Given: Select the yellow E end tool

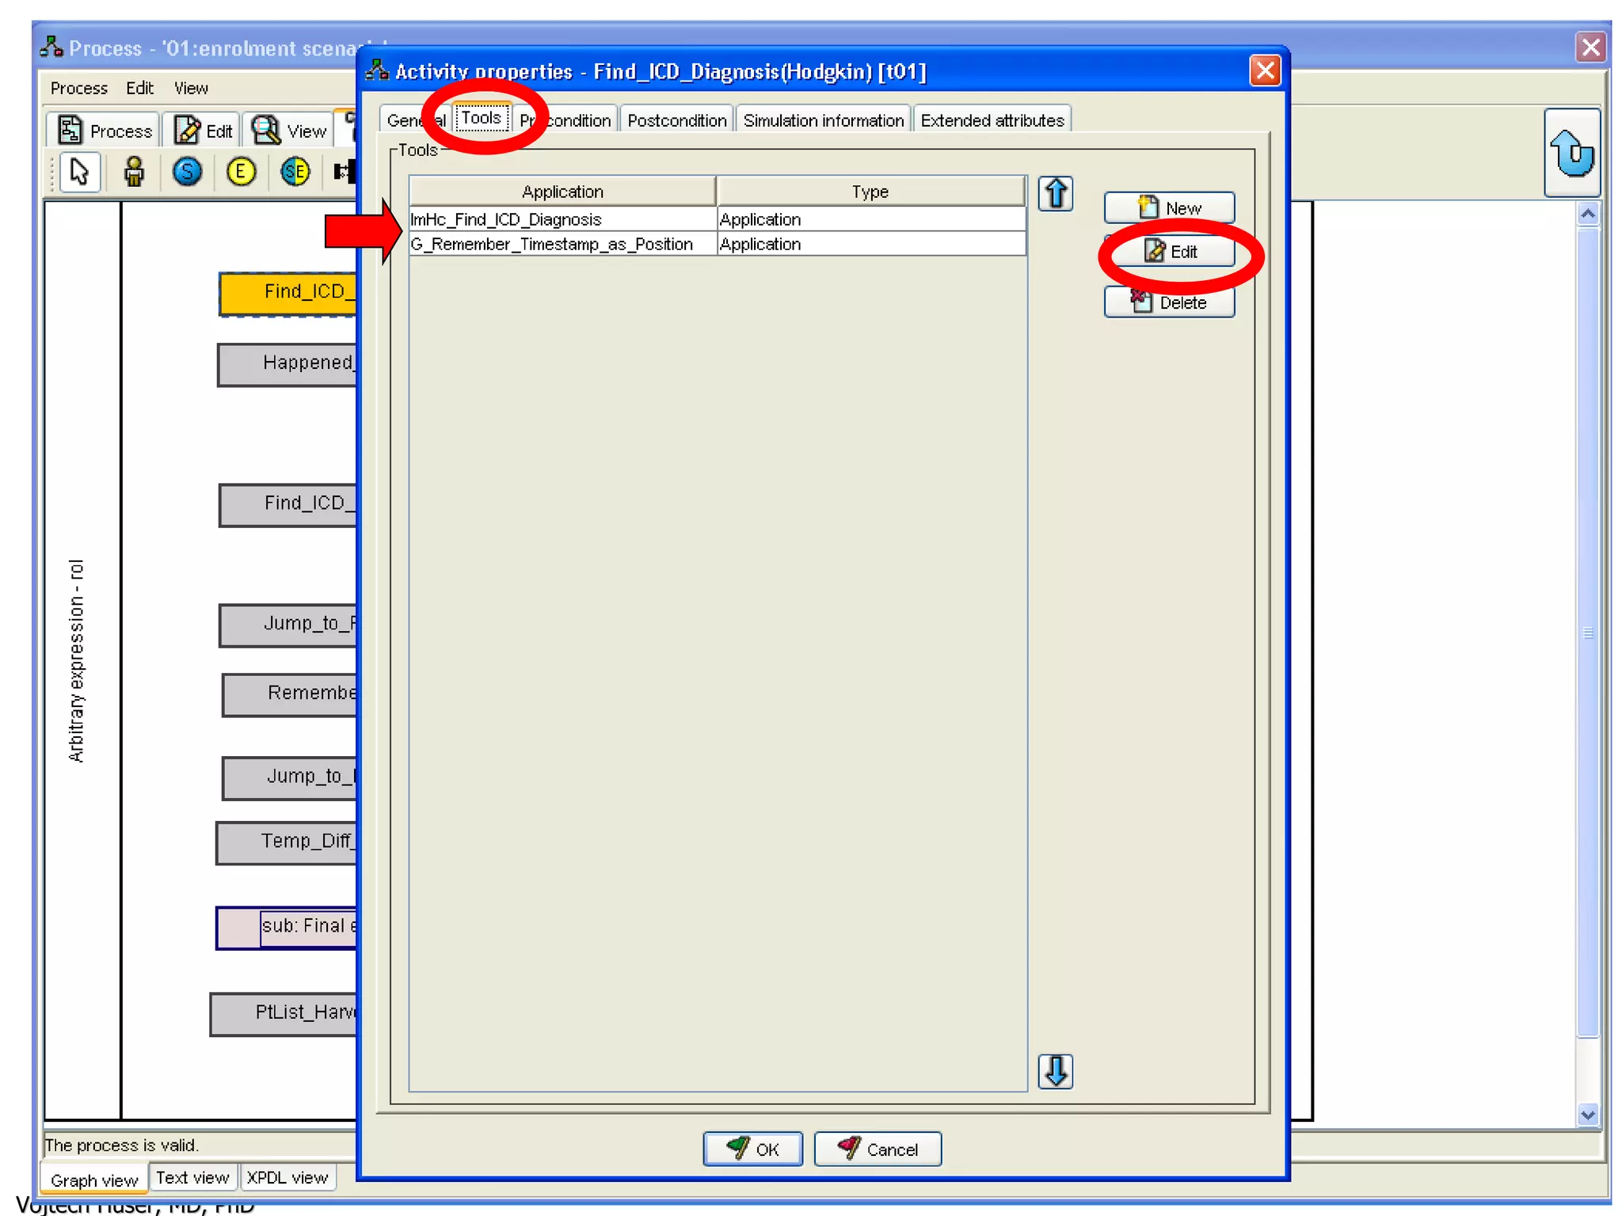Looking at the screenshot, I should click(x=241, y=172).
